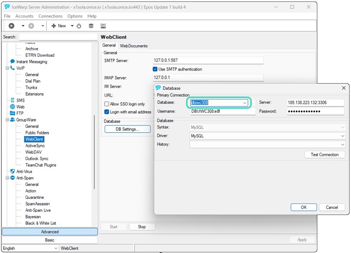Click IceWarp logo in main window title
The width and height of the screenshot is (351, 253).
point(7,7)
